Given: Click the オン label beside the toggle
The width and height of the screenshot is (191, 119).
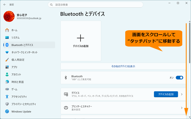Looking at the screenshot, I should coord(172,78).
